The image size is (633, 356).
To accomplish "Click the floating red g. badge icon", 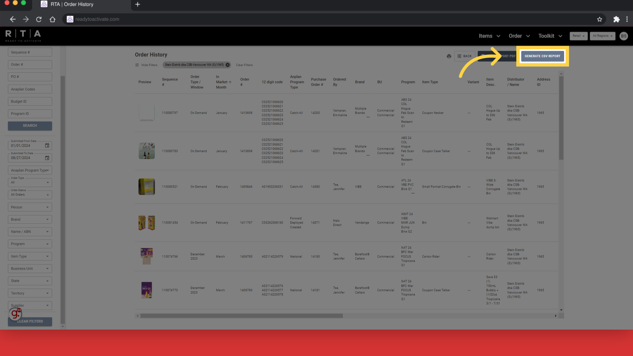I will click(x=15, y=314).
